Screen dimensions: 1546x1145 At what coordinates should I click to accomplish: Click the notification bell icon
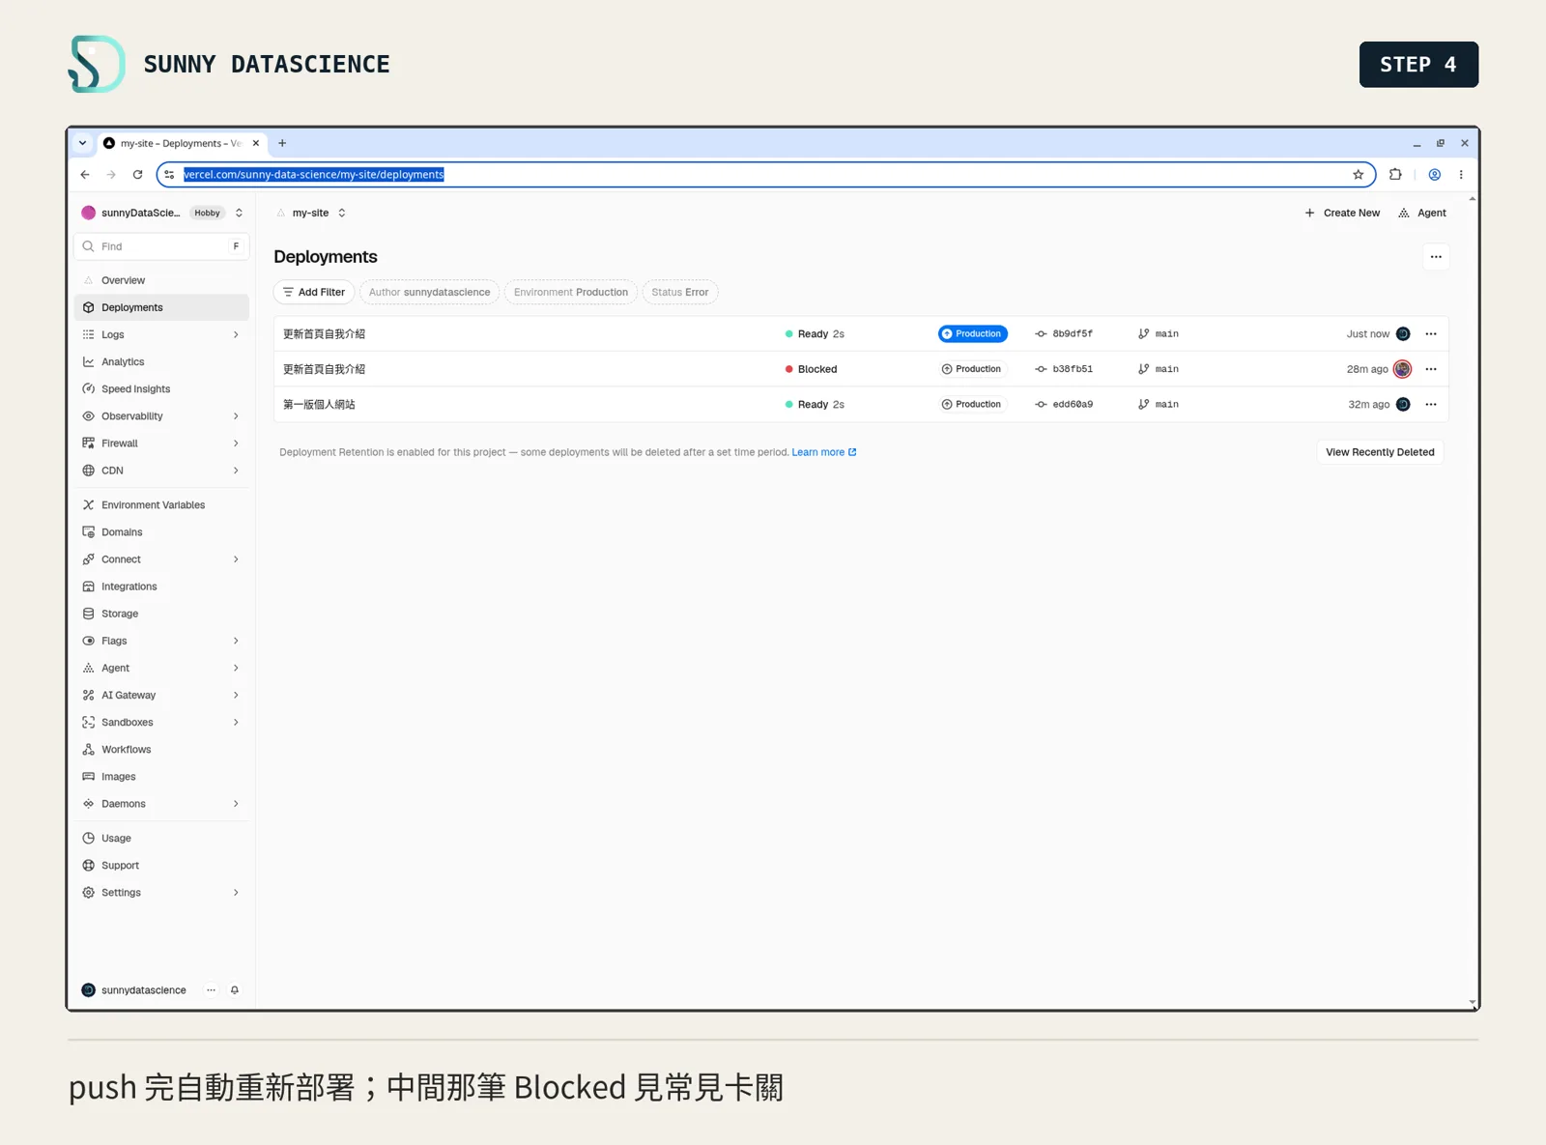point(234,990)
